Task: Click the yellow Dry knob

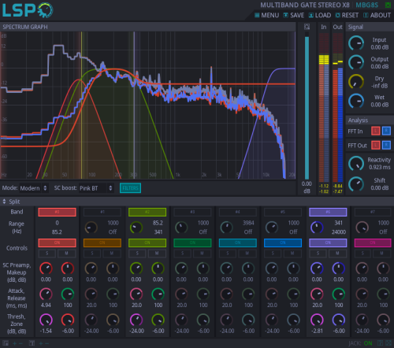Action: 356,82
